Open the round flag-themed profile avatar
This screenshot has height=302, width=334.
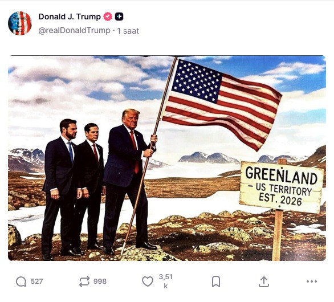tap(20, 23)
